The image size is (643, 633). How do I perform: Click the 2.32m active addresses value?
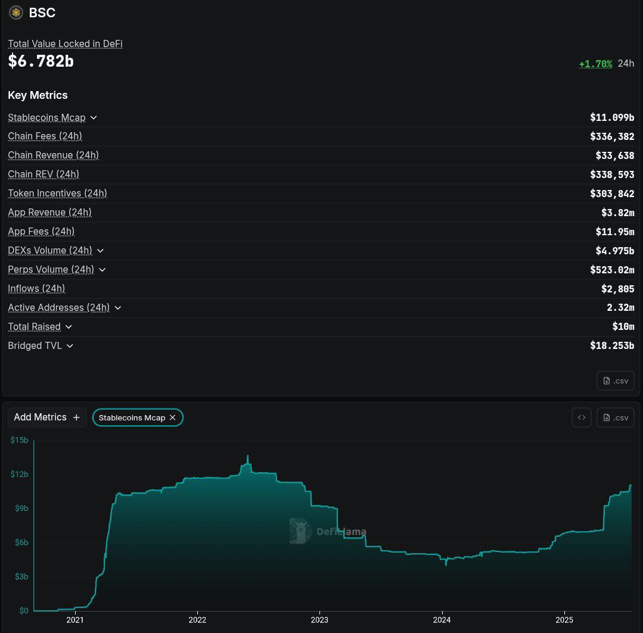(620, 308)
